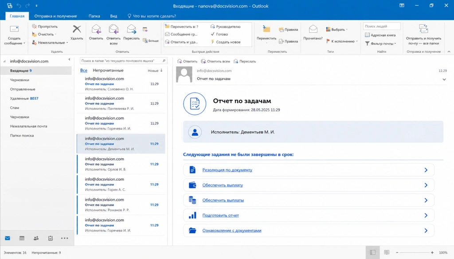
Task: Collapse the info@docsvision.com account tree
Action: 4,61
